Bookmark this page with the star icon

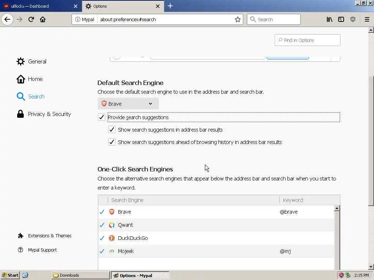(237, 20)
